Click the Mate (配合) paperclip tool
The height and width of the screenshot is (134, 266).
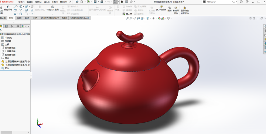click(170, 9)
